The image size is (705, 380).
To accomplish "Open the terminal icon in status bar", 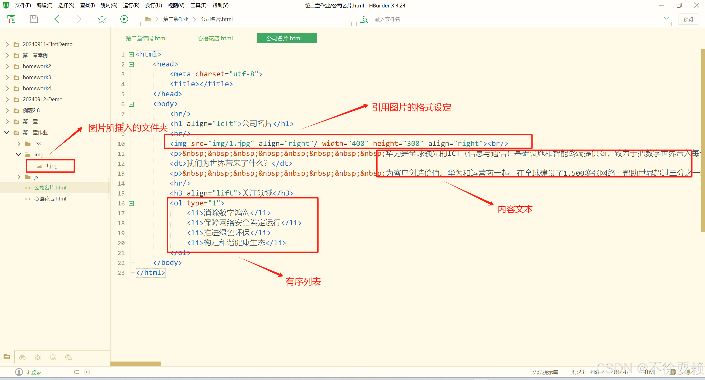I will click(x=87, y=372).
